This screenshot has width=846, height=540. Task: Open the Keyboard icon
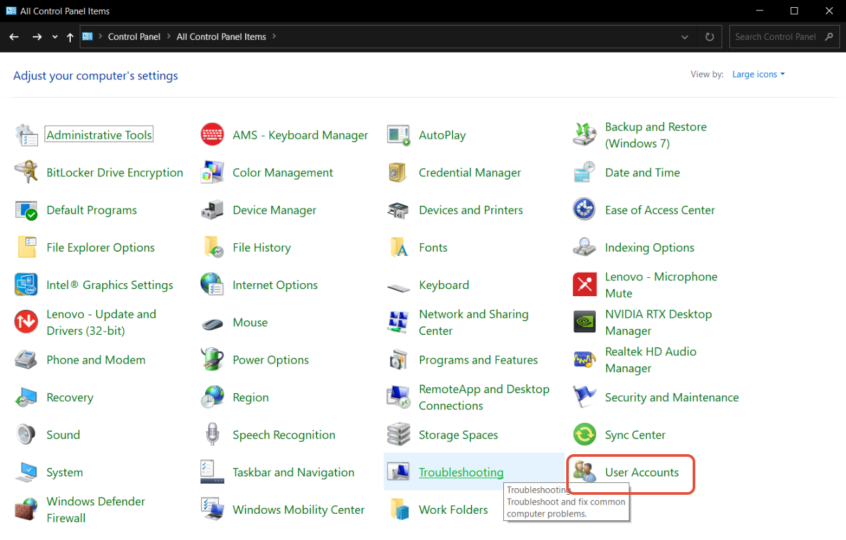coord(398,287)
